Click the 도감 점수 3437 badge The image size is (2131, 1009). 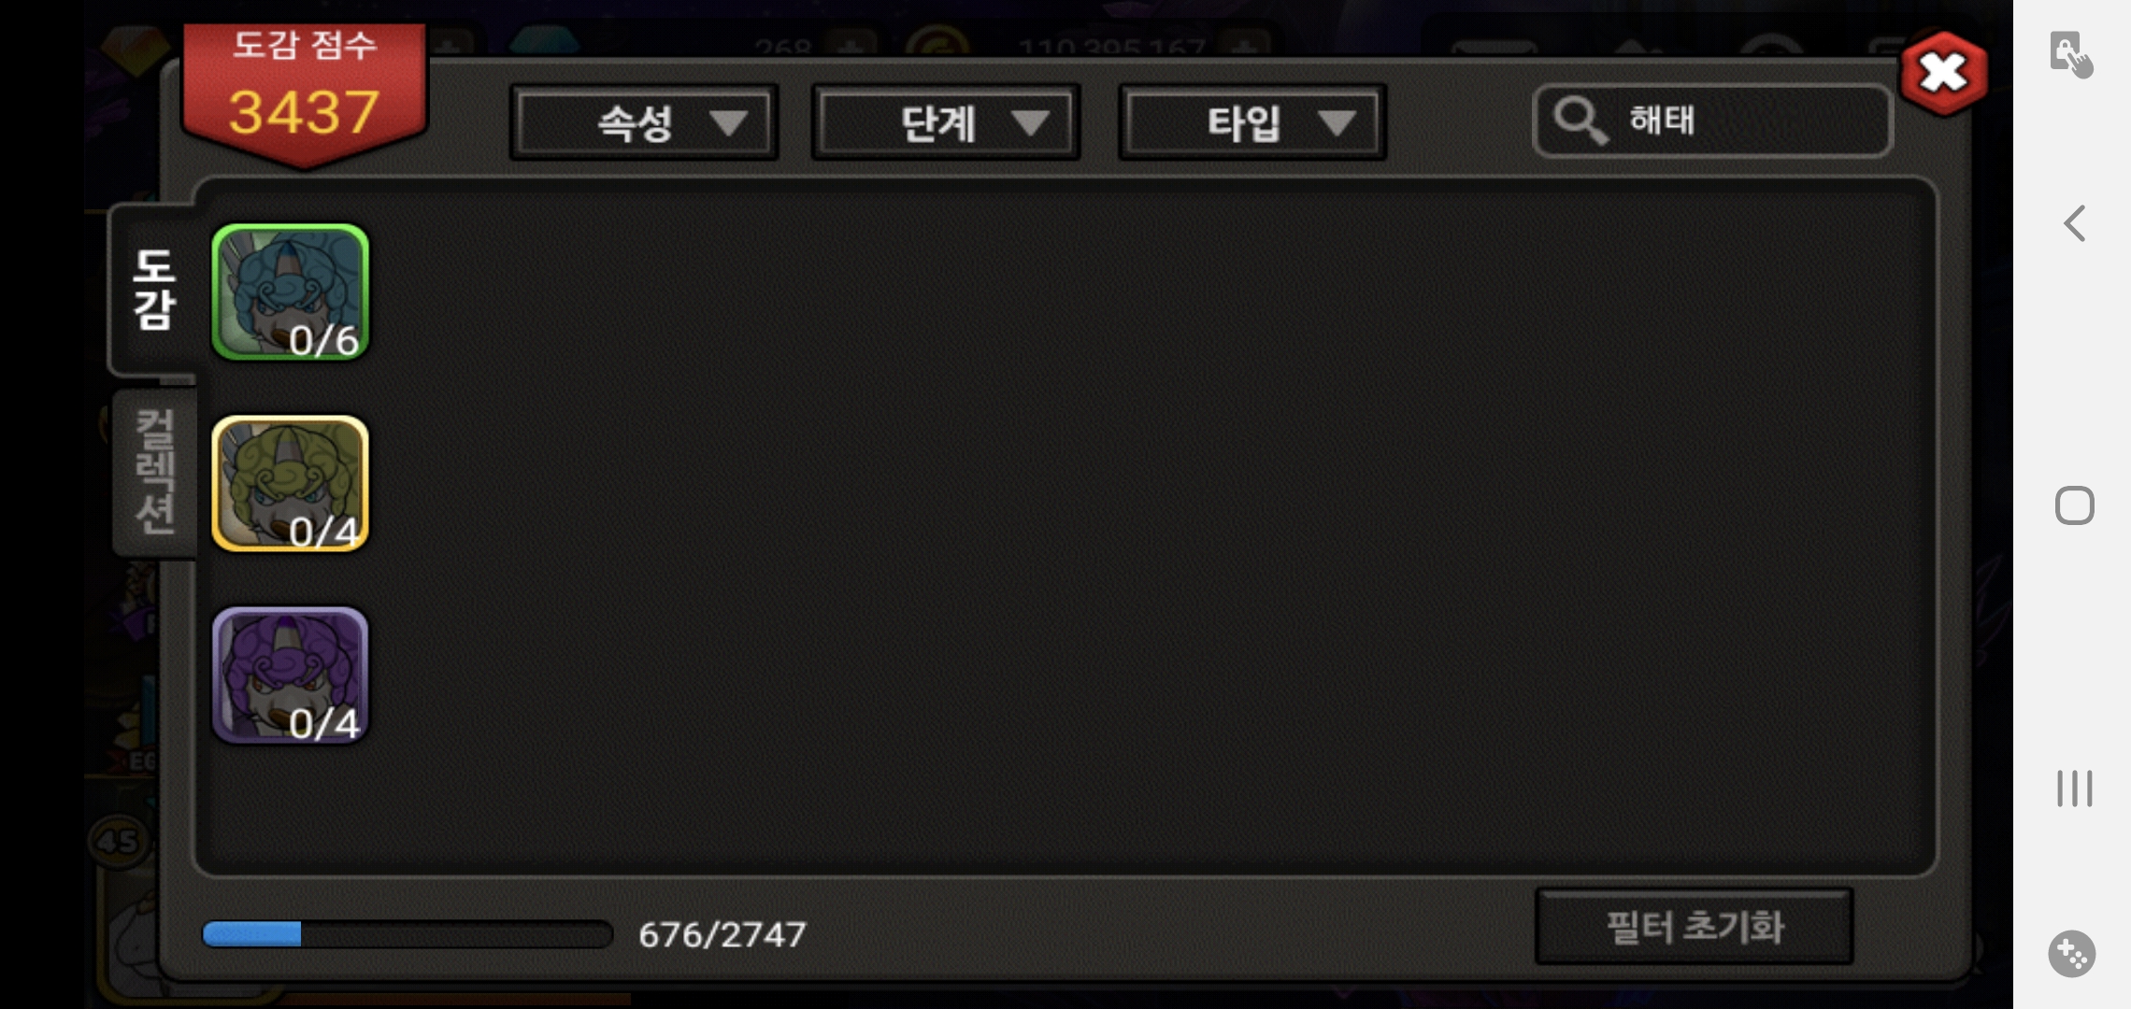click(x=305, y=93)
